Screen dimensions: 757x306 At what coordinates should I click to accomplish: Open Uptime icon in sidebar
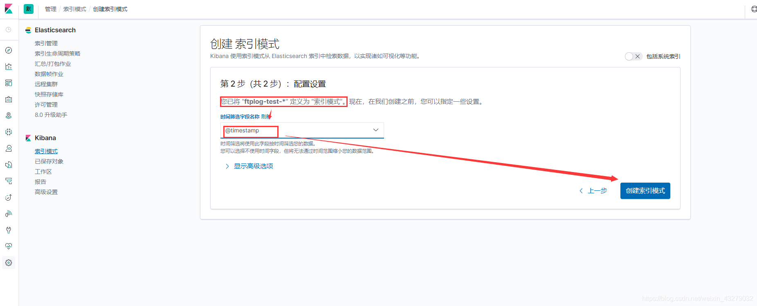pyautogui.click(x=9, y=197)
